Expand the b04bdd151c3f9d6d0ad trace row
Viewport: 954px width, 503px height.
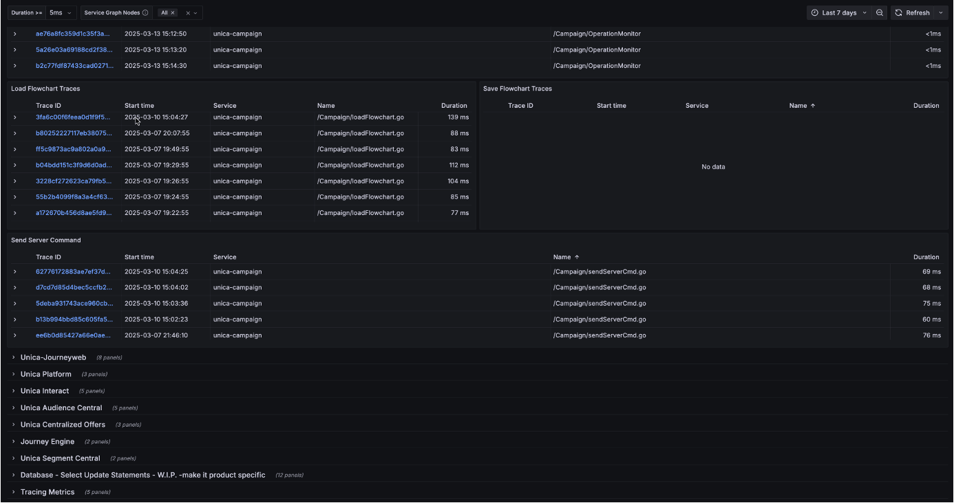coord(14,165)
